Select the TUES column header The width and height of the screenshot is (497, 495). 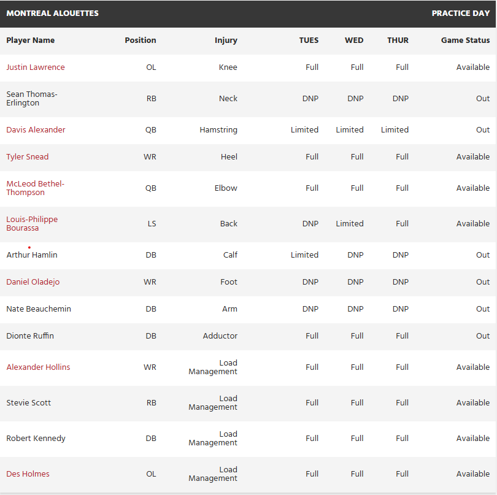tap(309, 40)
